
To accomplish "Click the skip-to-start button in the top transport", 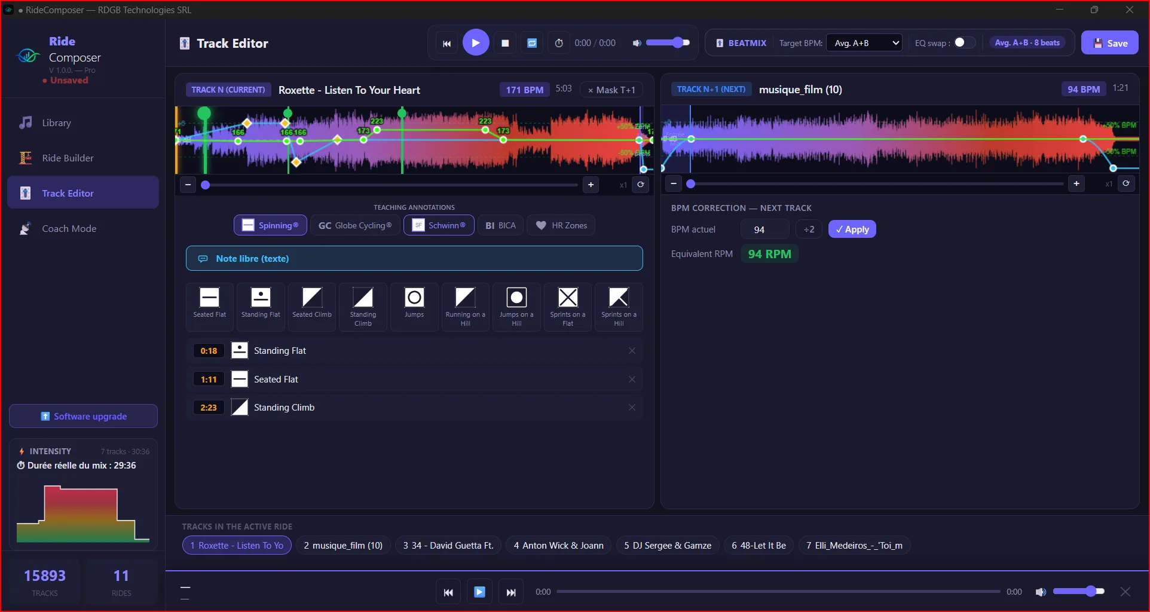I will [446, 43].
